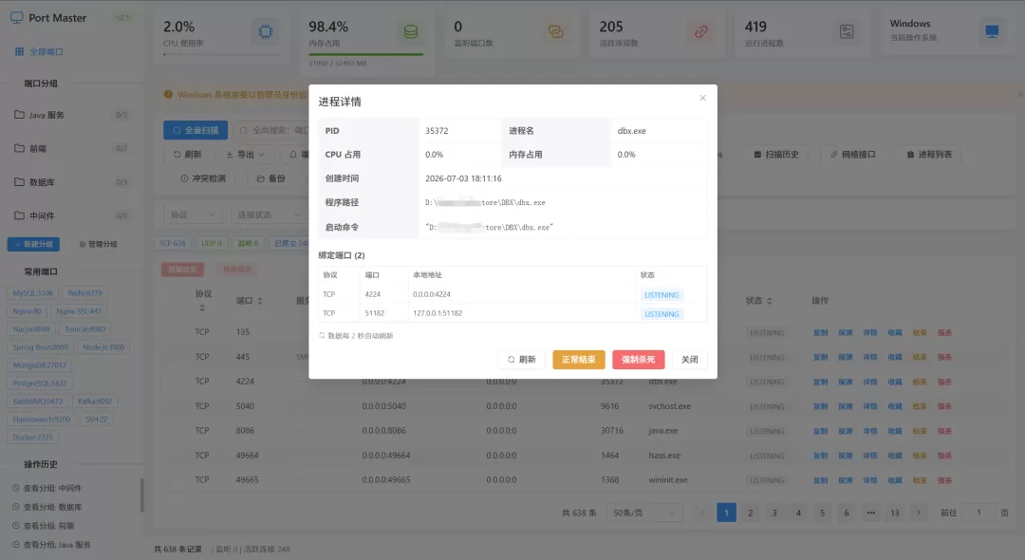Click the Port Master logo icon
This screenshot has height=560, width=1025.
pos(17,18)
